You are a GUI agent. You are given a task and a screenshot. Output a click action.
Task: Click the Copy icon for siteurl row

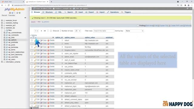[42, 40]
